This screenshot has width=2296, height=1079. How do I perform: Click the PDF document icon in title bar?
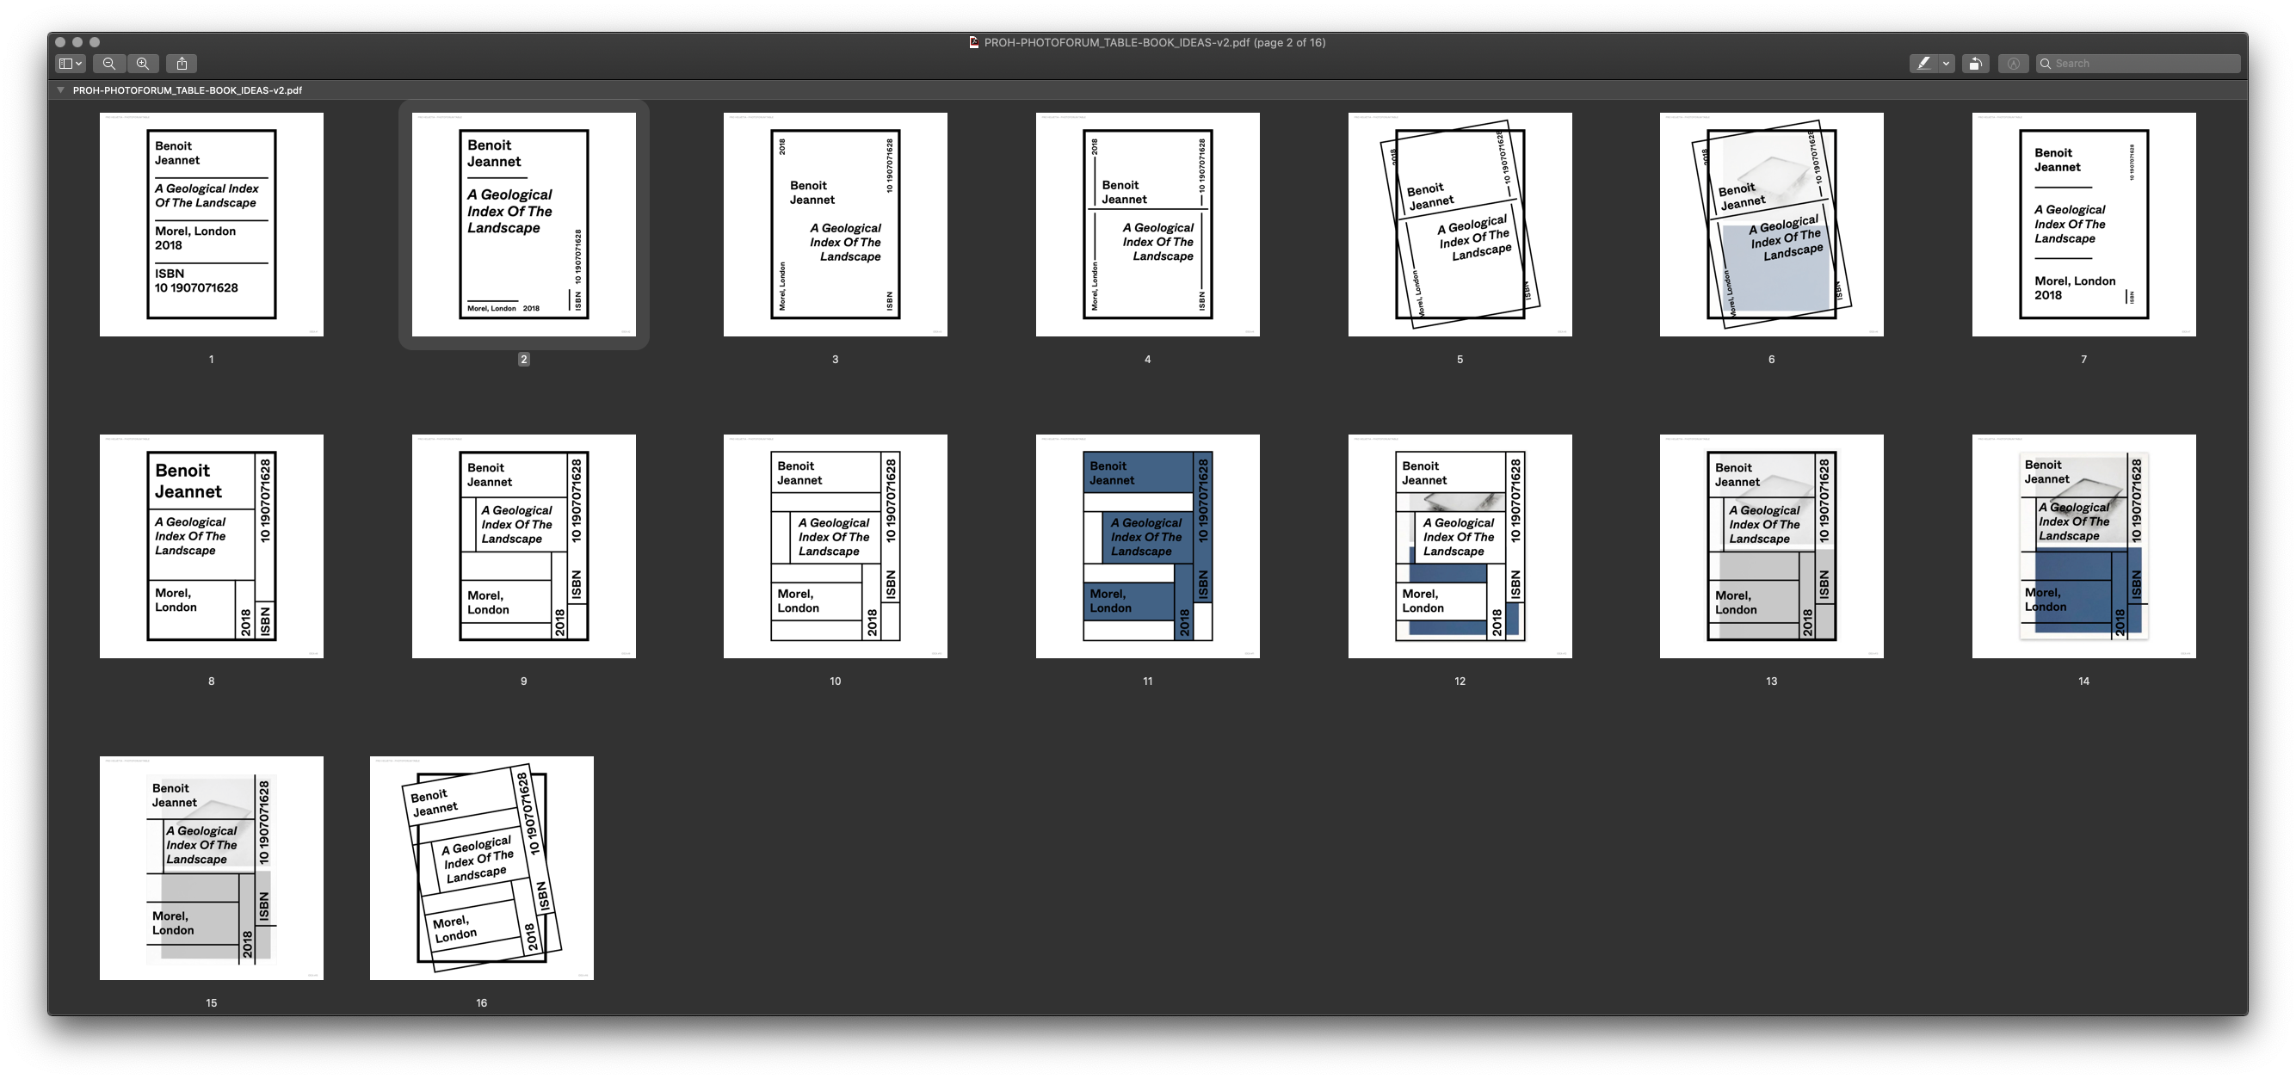974,42
